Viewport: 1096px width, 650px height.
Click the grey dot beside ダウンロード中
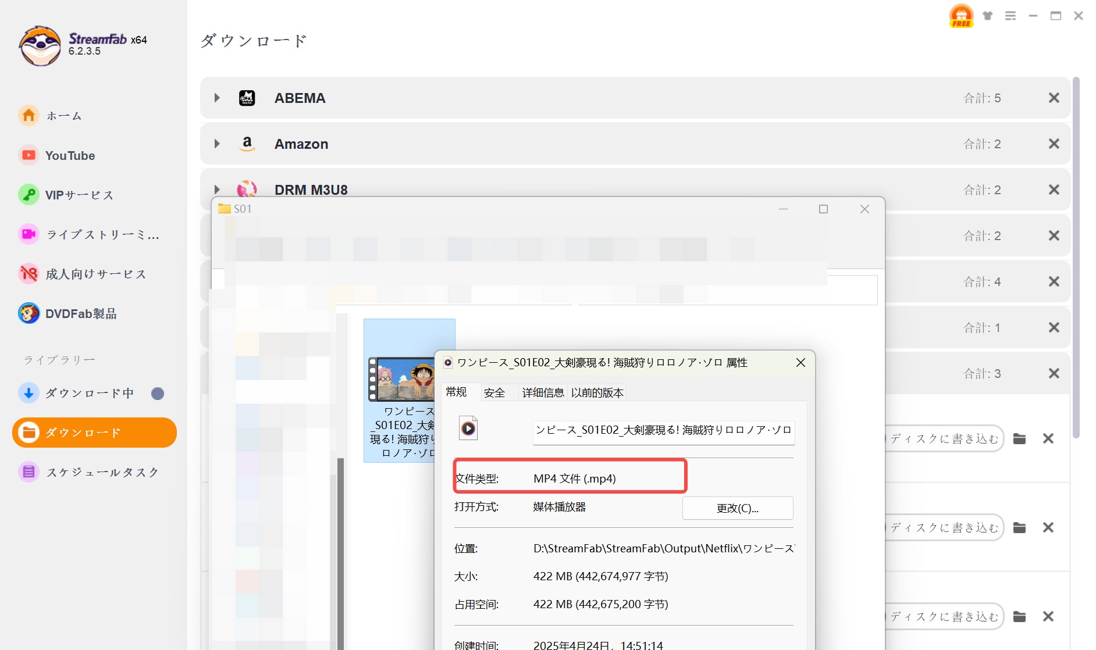coord(158,394)
